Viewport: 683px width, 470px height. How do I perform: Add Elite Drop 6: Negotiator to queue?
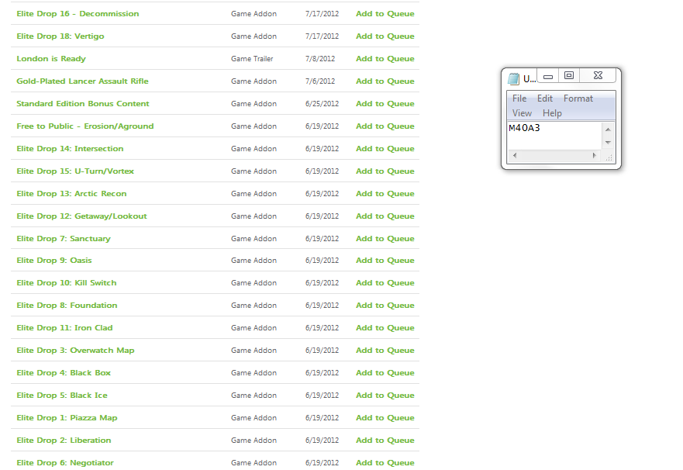(x=385, y=463)
